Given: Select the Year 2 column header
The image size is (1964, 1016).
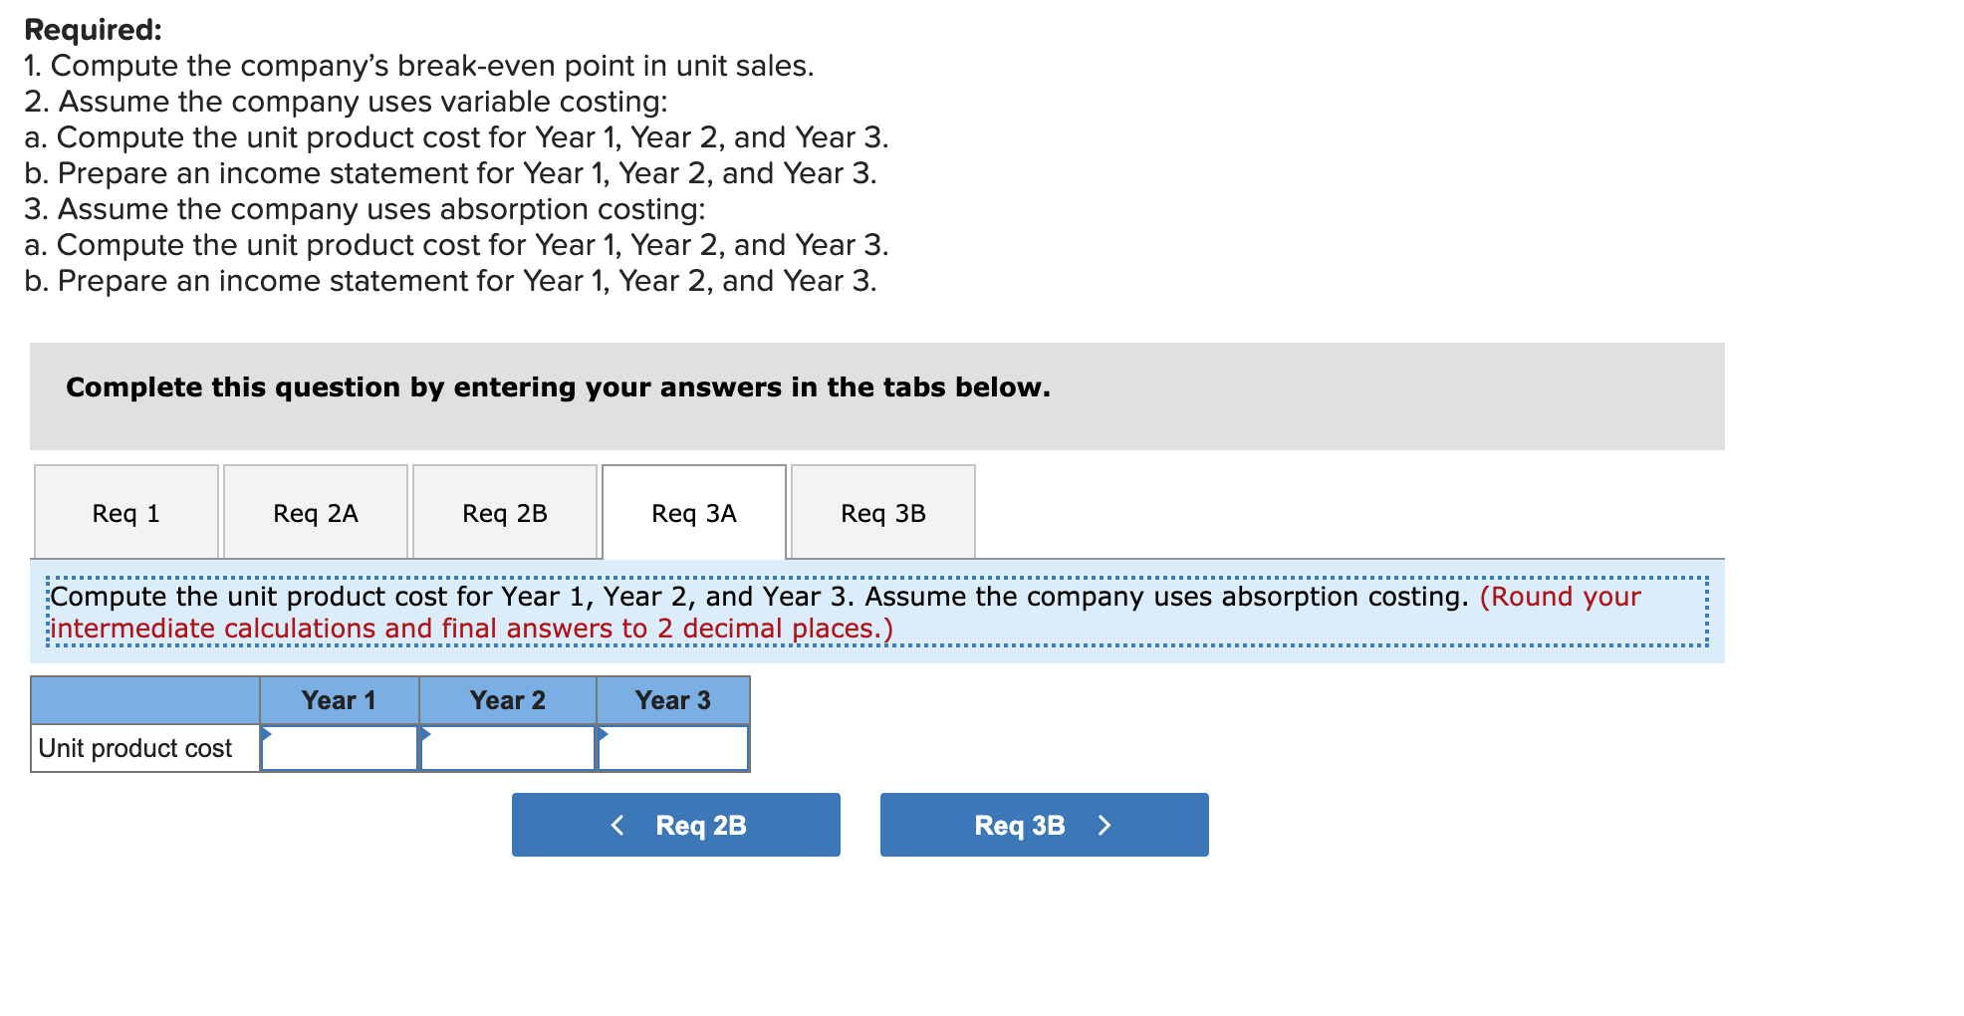Looking at the screenshot, I should pos(508,699).
